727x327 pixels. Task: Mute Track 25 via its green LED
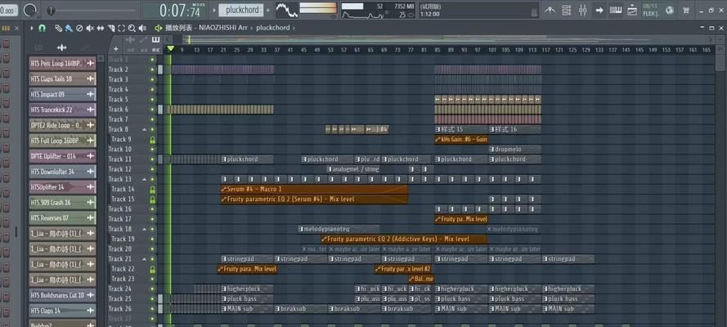153,299
